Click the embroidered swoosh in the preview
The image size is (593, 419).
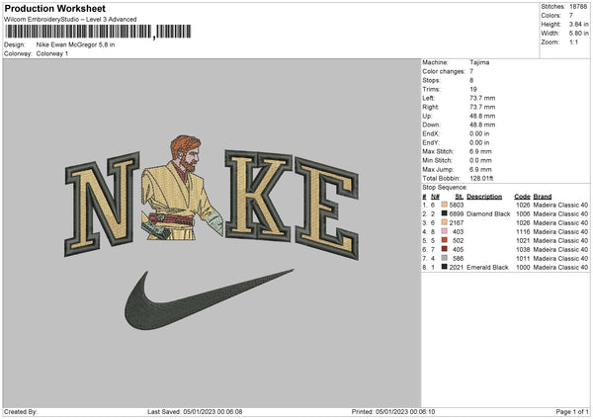coord(209,299)
